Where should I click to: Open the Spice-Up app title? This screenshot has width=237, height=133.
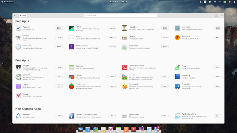(186, 84)
